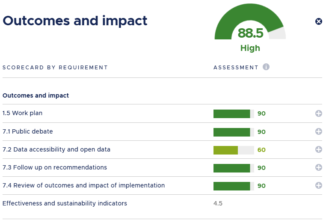Select the 1.5 Work plan label
The width and height of the screenshot is (332, 223).
click(23, 113)
